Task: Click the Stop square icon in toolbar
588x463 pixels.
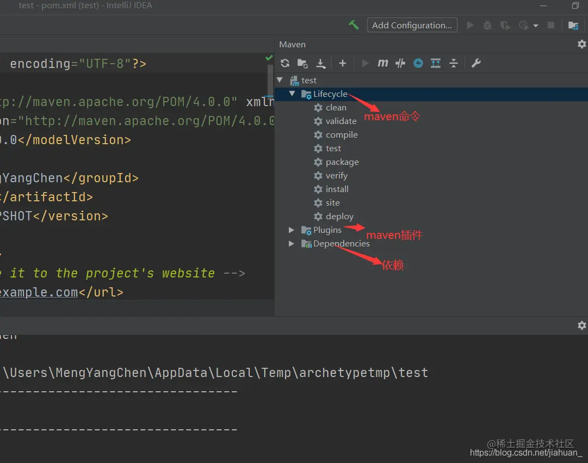Action: point(551,25)
